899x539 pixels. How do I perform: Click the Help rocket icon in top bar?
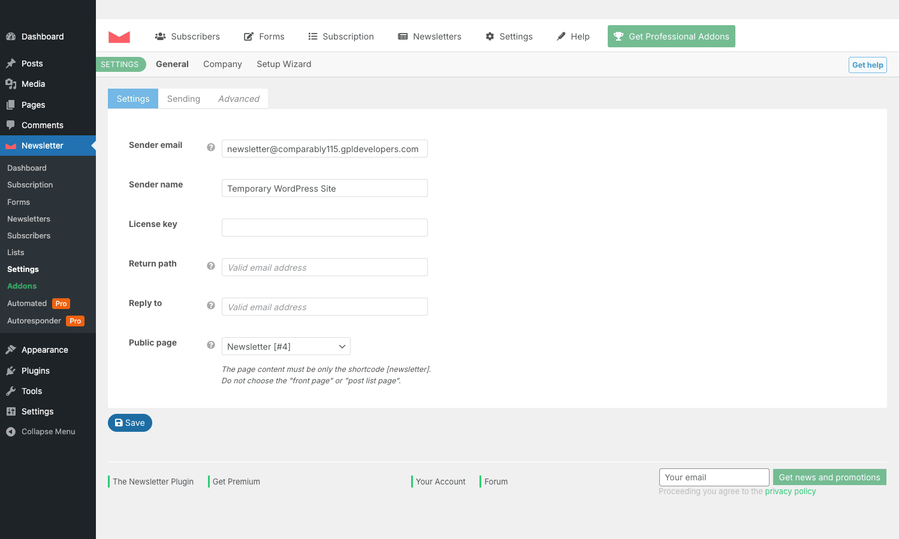(561, 37)
